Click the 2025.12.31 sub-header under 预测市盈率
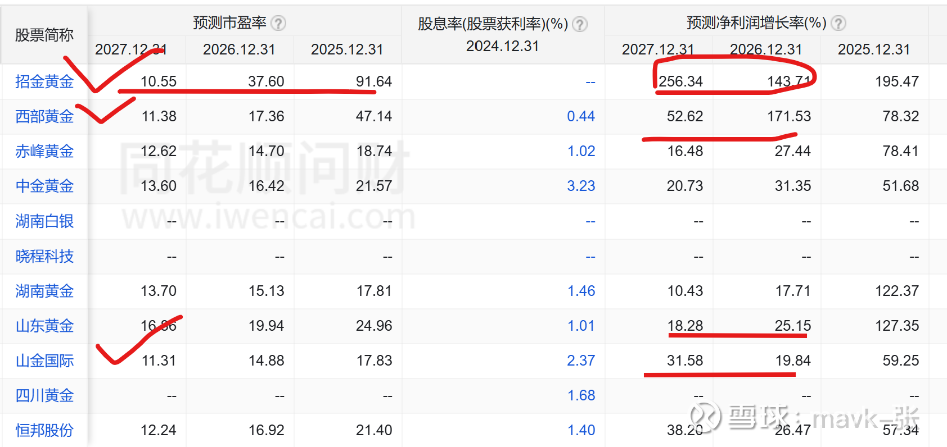The image size is (947, 447). coord(347,49)
